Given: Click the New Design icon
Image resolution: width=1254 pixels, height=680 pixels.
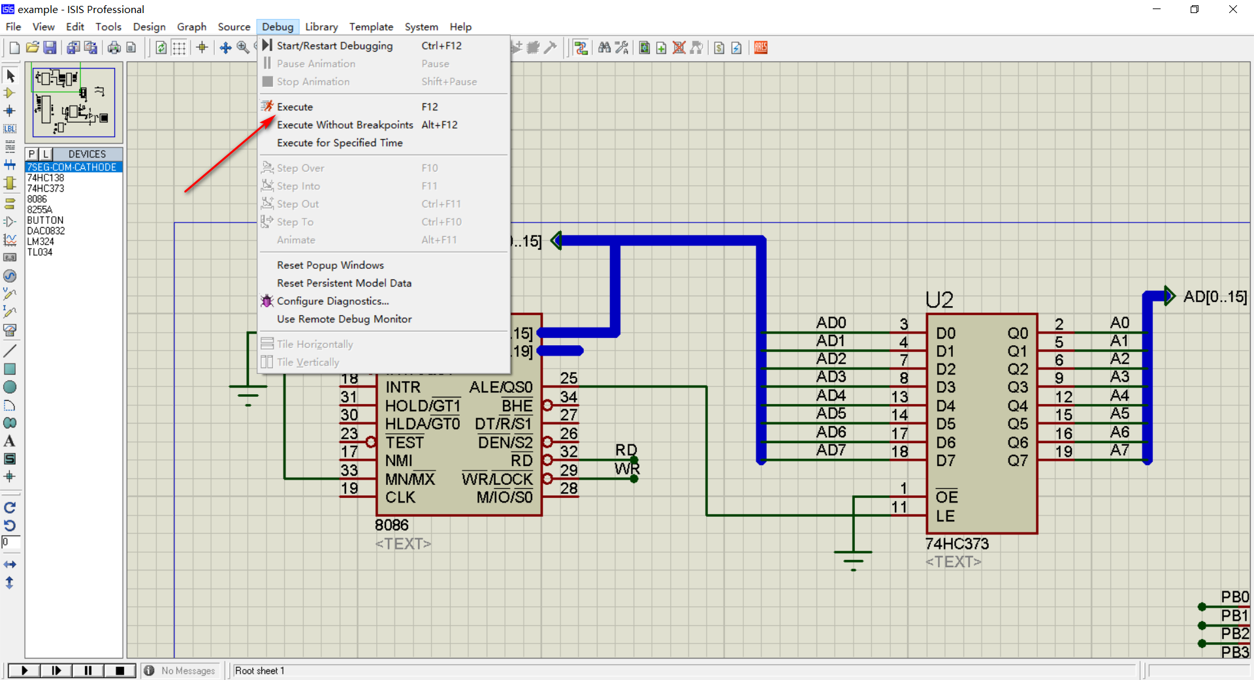Looking at the screenshot, I should click(x=14, y=48).
